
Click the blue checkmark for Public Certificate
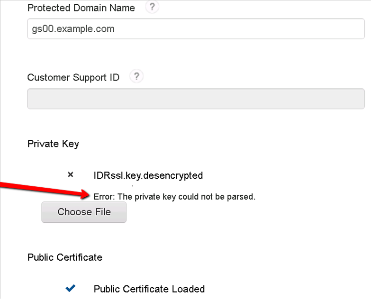[x=71, y=288]
